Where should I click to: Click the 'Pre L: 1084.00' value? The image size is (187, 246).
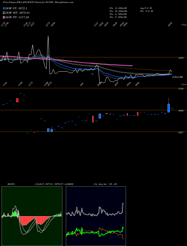tap(118, 14)
